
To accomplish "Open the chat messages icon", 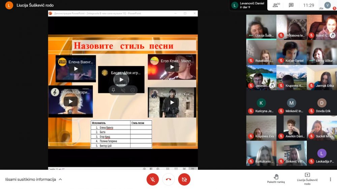I will point(291,5).
